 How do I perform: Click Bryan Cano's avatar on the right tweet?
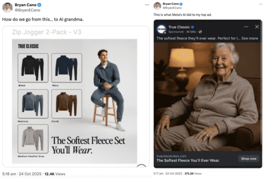point(157,6)
